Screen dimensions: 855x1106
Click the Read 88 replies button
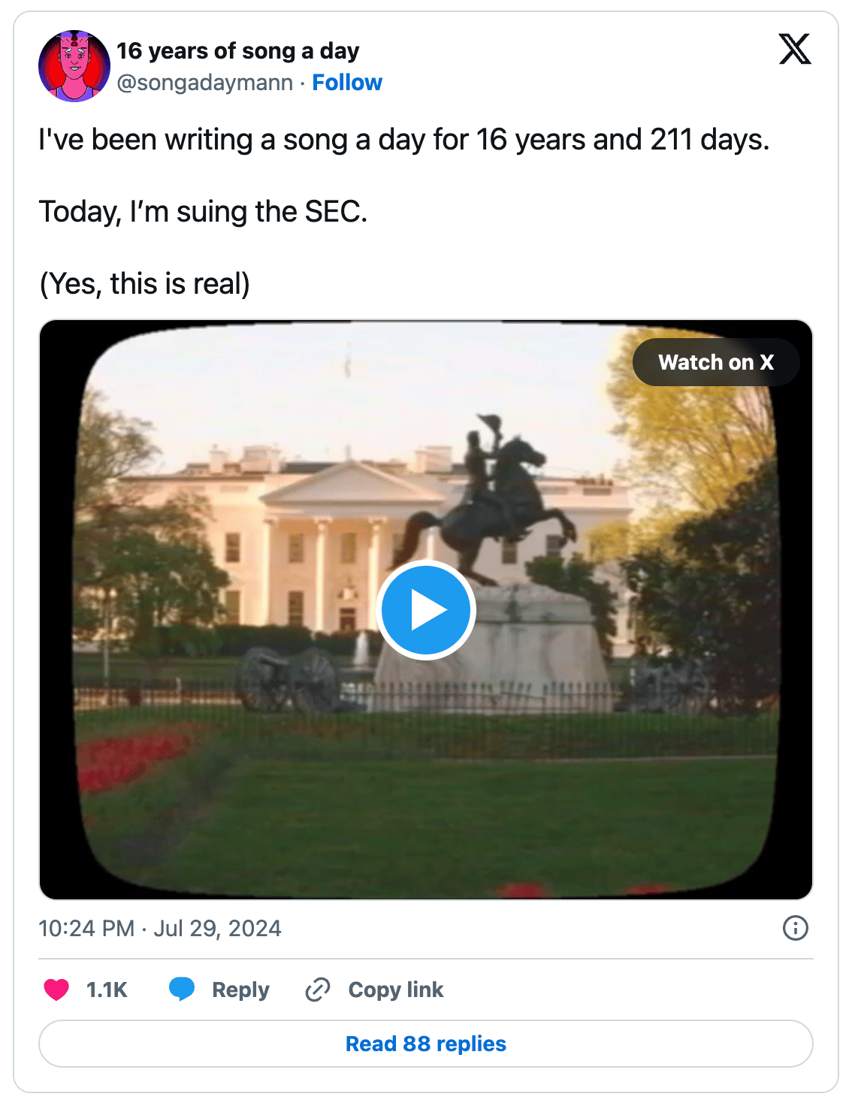coord(426,1044)
